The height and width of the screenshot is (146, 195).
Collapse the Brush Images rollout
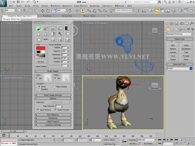[53, 71]
